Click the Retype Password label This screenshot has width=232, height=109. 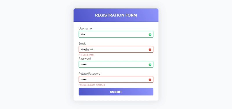pyautogui.click(x=89, y=74)
